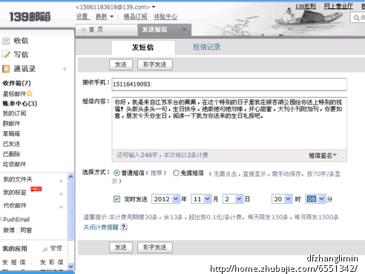Open 已删除 folder

11,154
